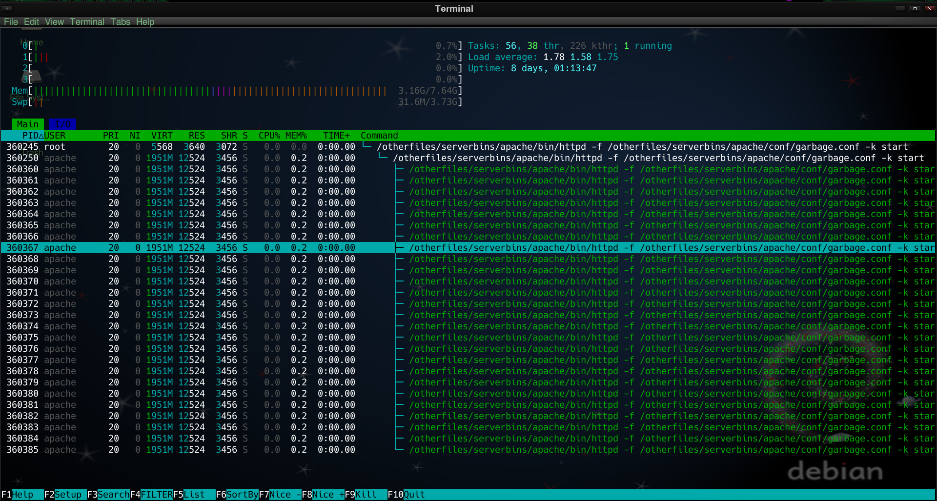Click the window menu icon in title bar
Image resolution: width=937 pixels, height=501 pixels.
point(7,8)
